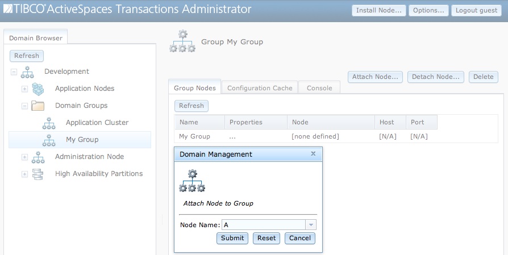Switch to the Group Nodes tab
The width and height of the screenshot is (508, 255).
(x=195, y=87)
